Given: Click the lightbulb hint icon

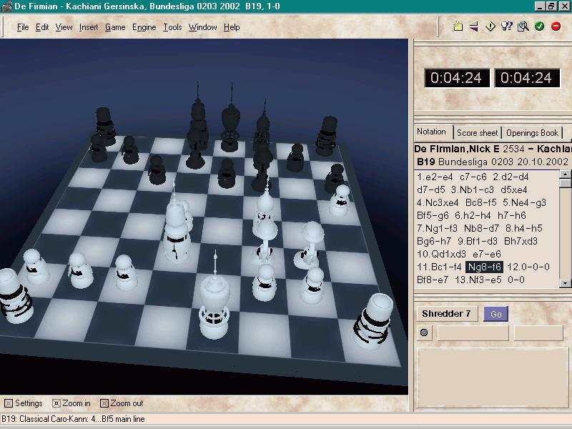Looking at the screenshot, I should point(507,27).
